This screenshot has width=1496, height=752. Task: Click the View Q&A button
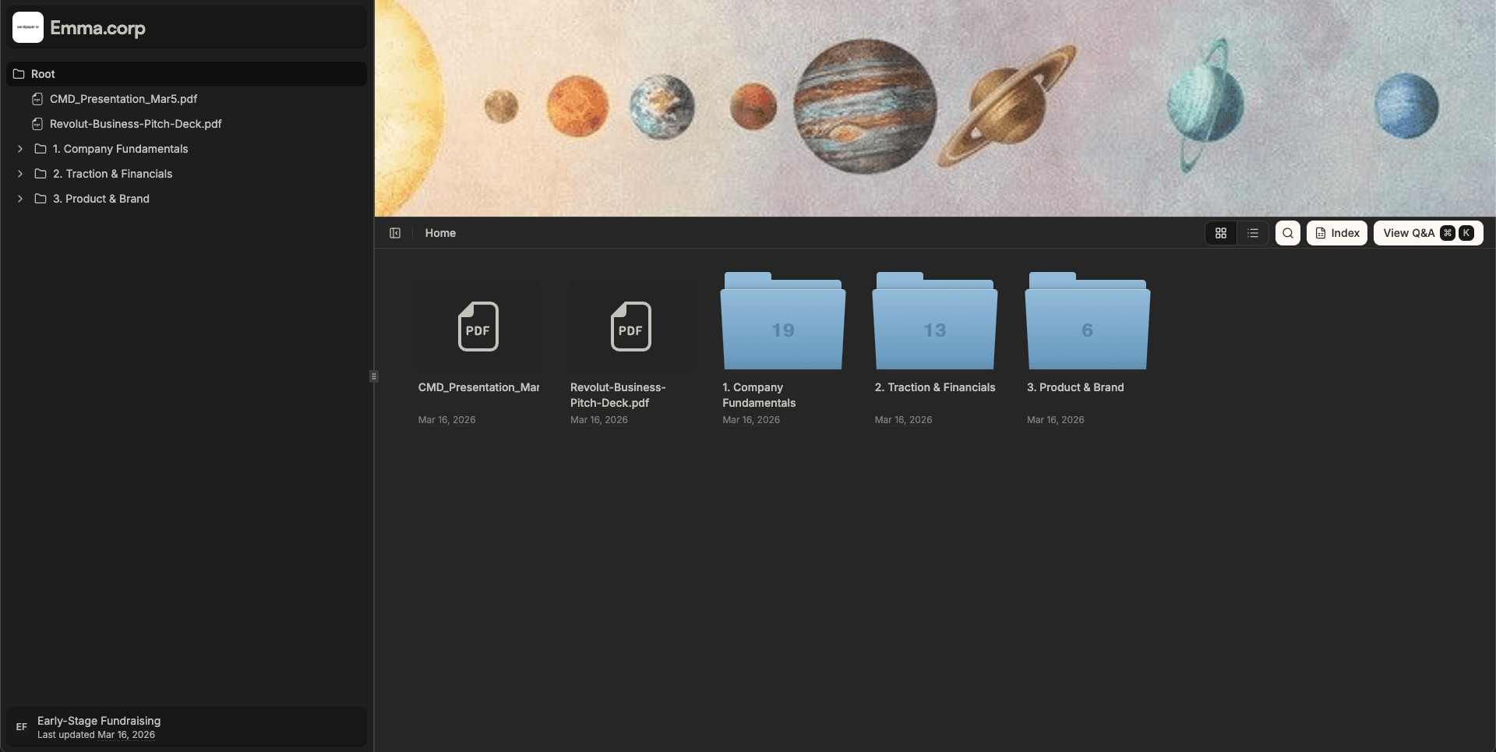1408,232
